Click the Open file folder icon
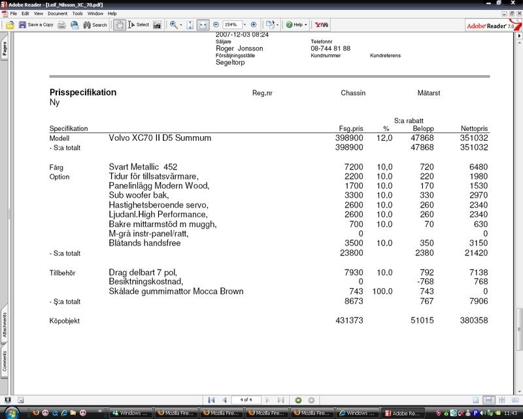 pyautogui.click(x=10, y=25)
